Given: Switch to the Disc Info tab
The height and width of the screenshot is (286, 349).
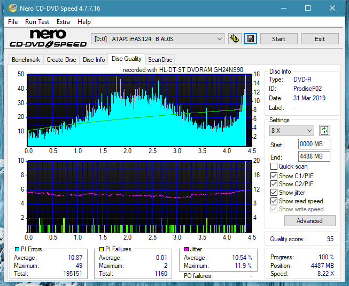Looking at the screenshot, I should 94,60.
